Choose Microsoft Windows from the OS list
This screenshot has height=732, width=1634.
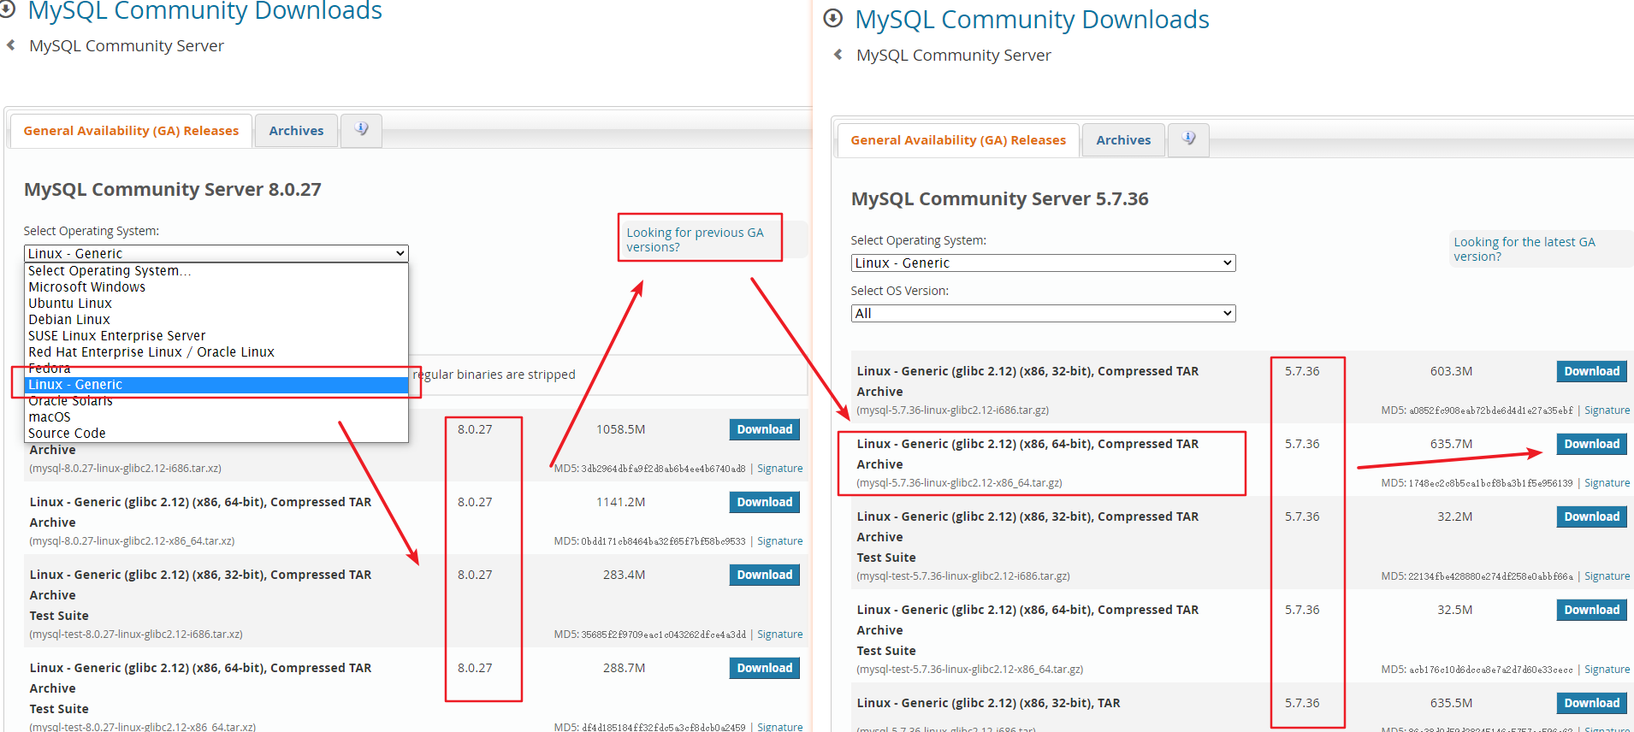click(x=216, y=287)
